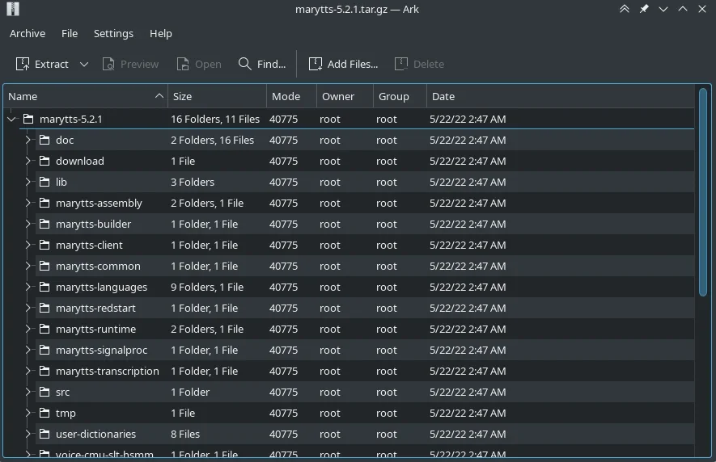Click the Add Files icon
716x462 pixels.
(315, 64)
